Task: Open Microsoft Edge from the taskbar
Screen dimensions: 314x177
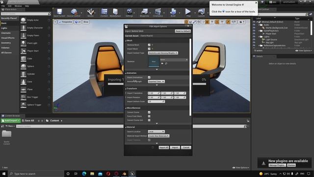Action: 84,174
